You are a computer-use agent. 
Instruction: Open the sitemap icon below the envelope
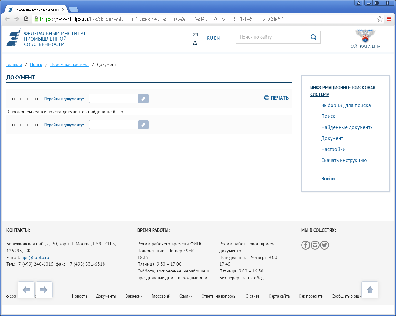click(195, 43)
